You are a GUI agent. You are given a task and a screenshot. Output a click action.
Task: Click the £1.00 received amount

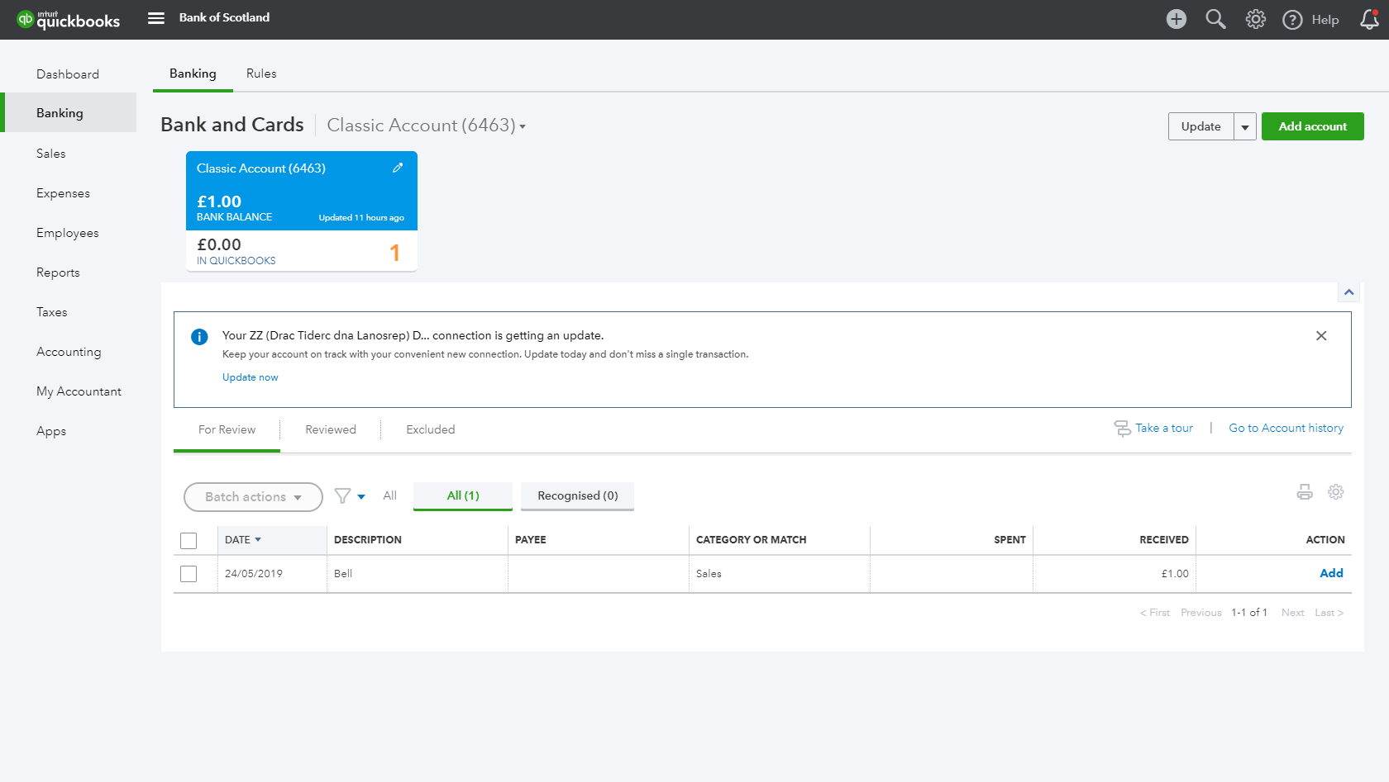(1175, 574)
